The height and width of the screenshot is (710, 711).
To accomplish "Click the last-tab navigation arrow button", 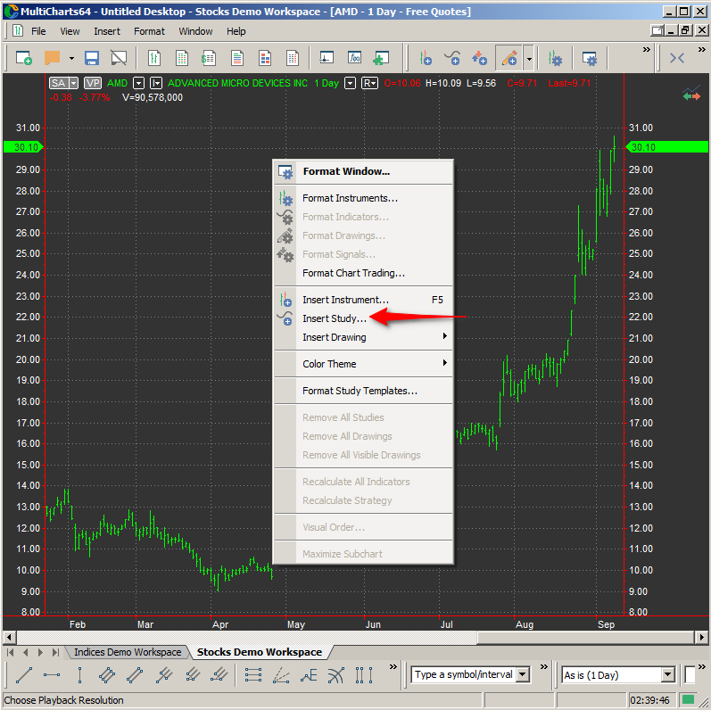I will (x=55, y=652).
